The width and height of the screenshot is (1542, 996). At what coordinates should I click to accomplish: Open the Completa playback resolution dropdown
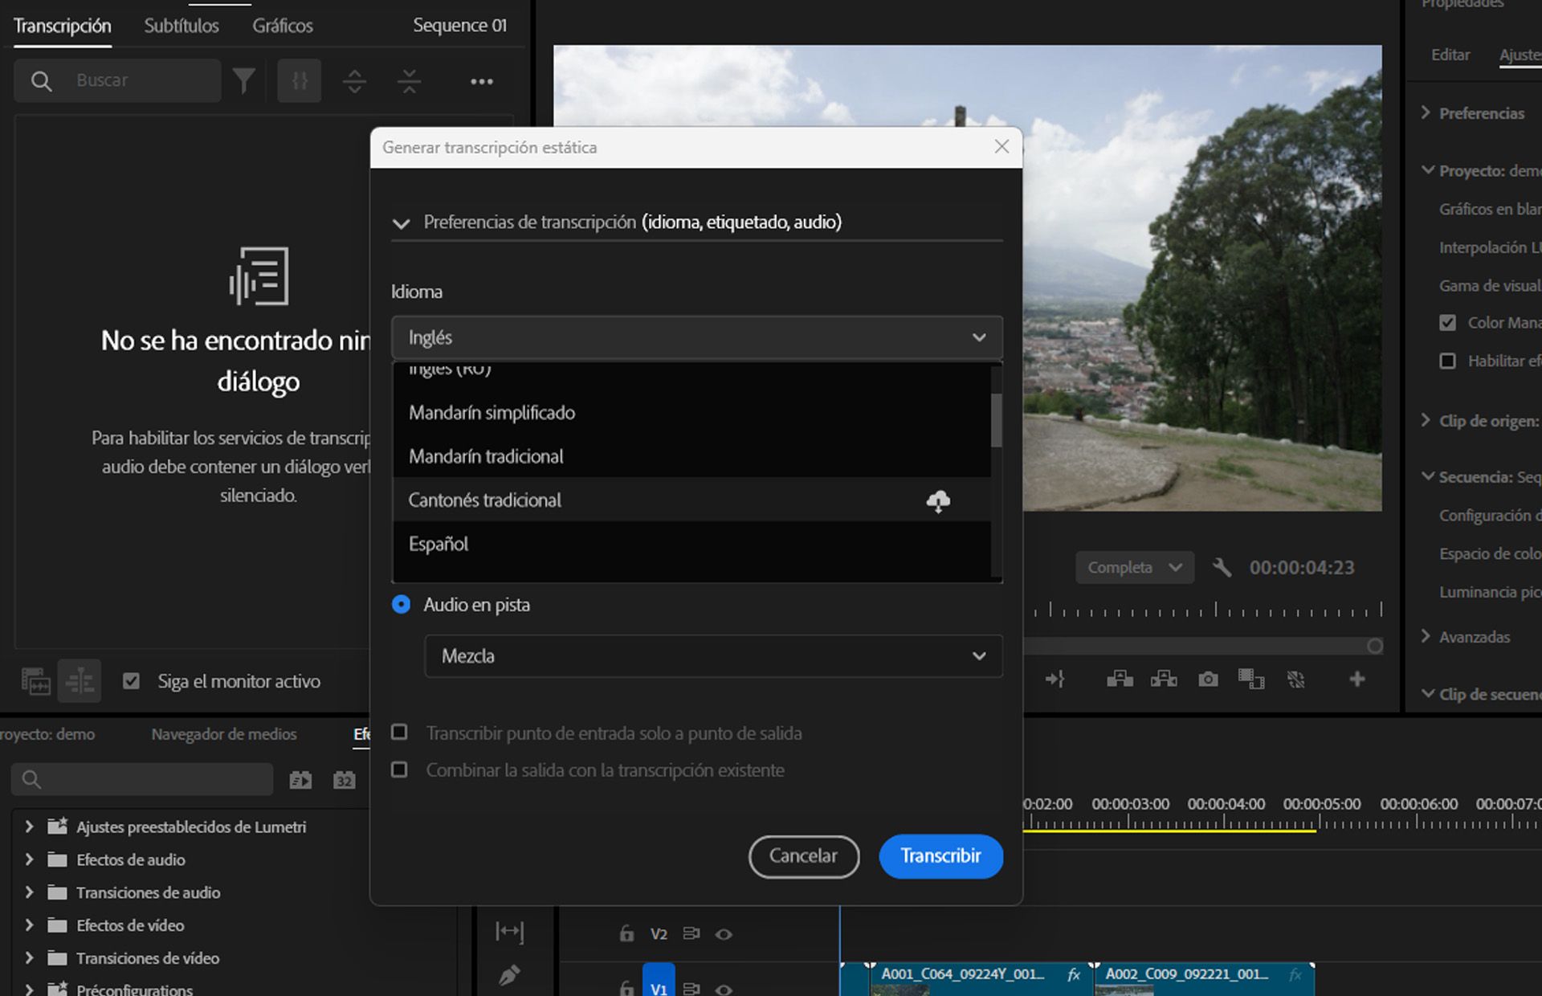1133,567
